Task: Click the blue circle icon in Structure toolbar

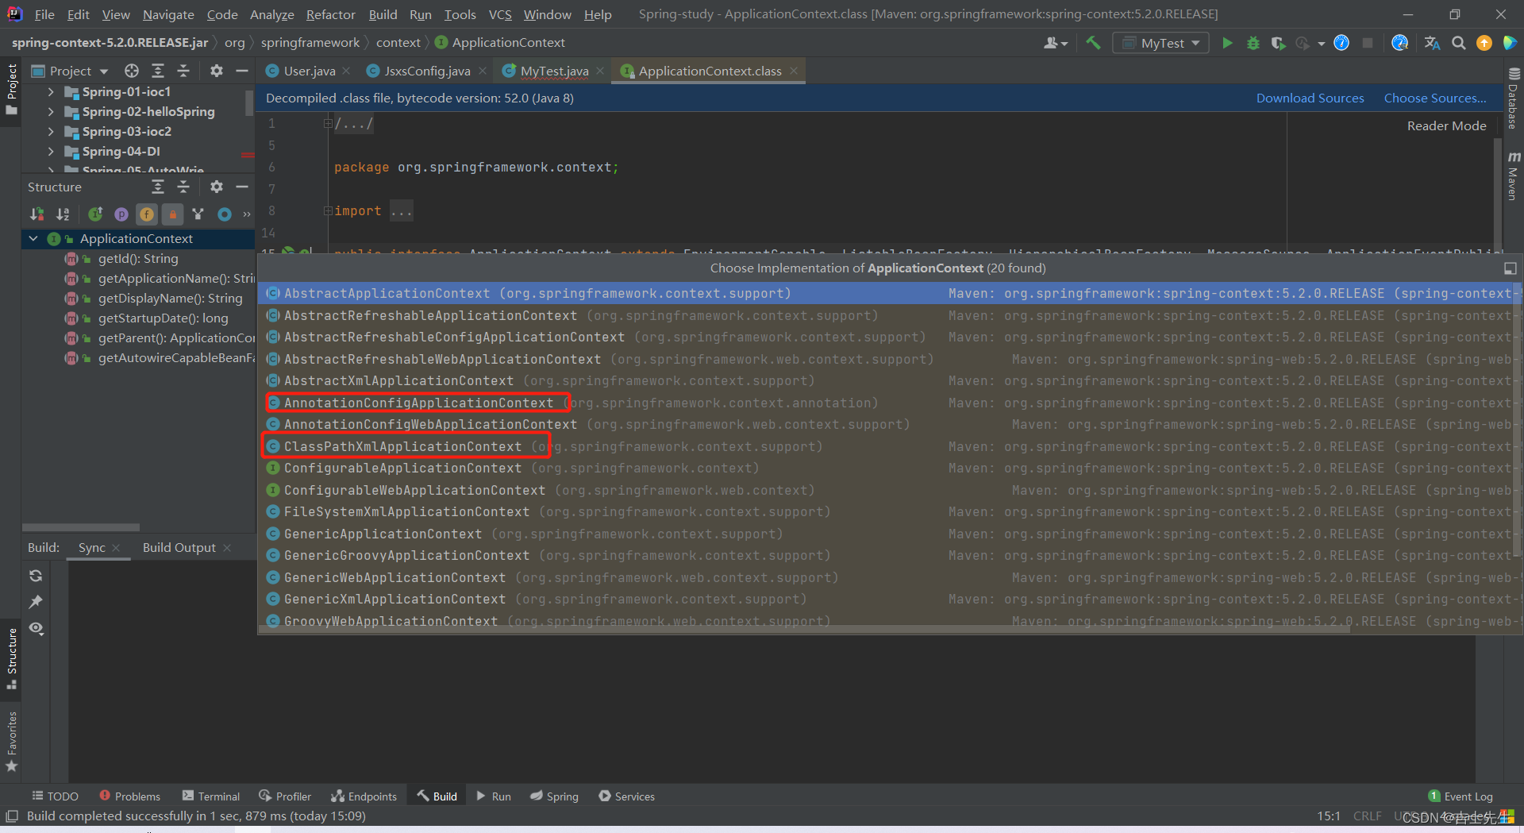Action: (x=225, y=214)
